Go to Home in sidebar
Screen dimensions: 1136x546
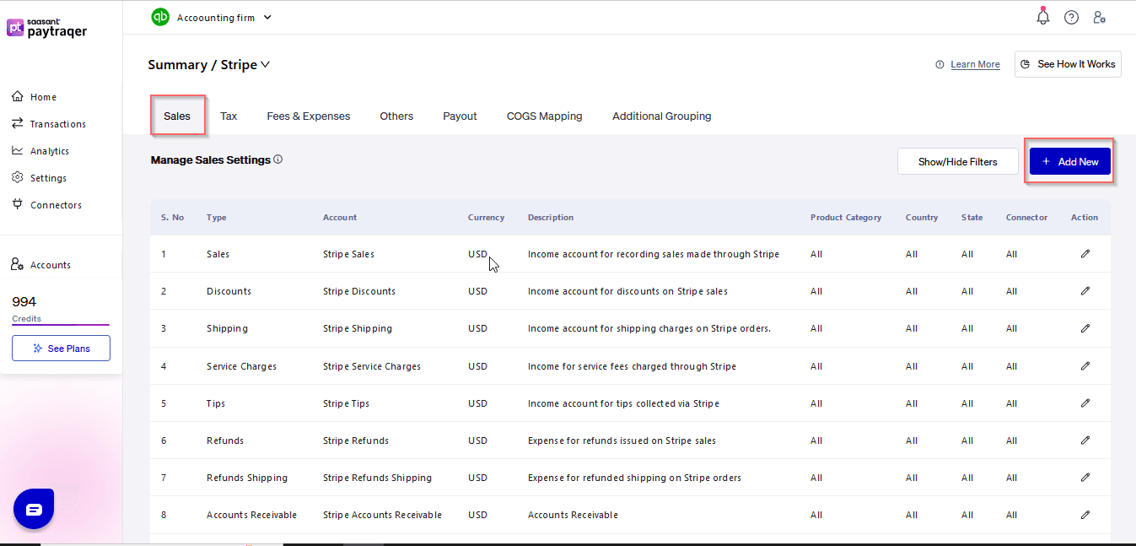(43, 97)
